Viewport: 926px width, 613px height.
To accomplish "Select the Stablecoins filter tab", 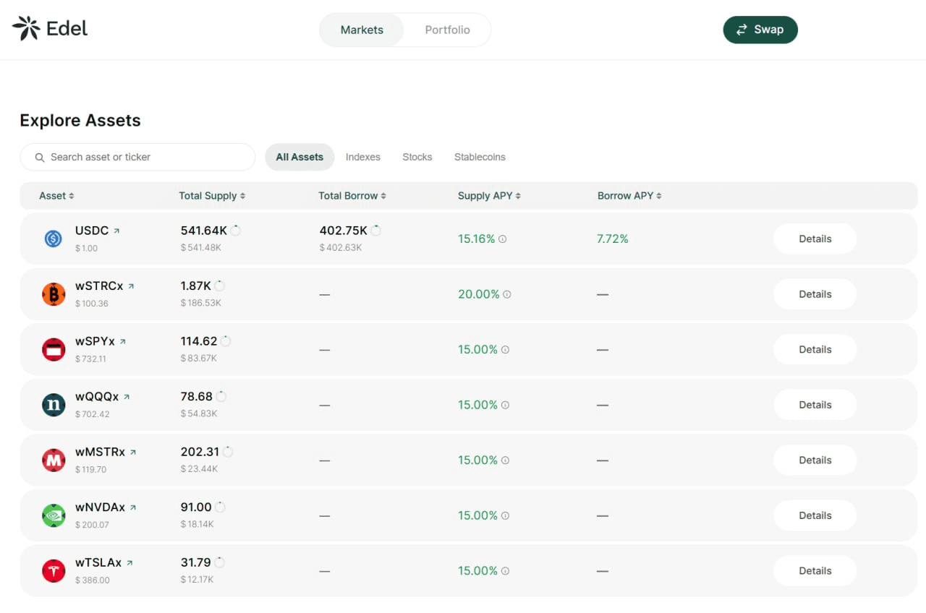I will click(480, 157).
